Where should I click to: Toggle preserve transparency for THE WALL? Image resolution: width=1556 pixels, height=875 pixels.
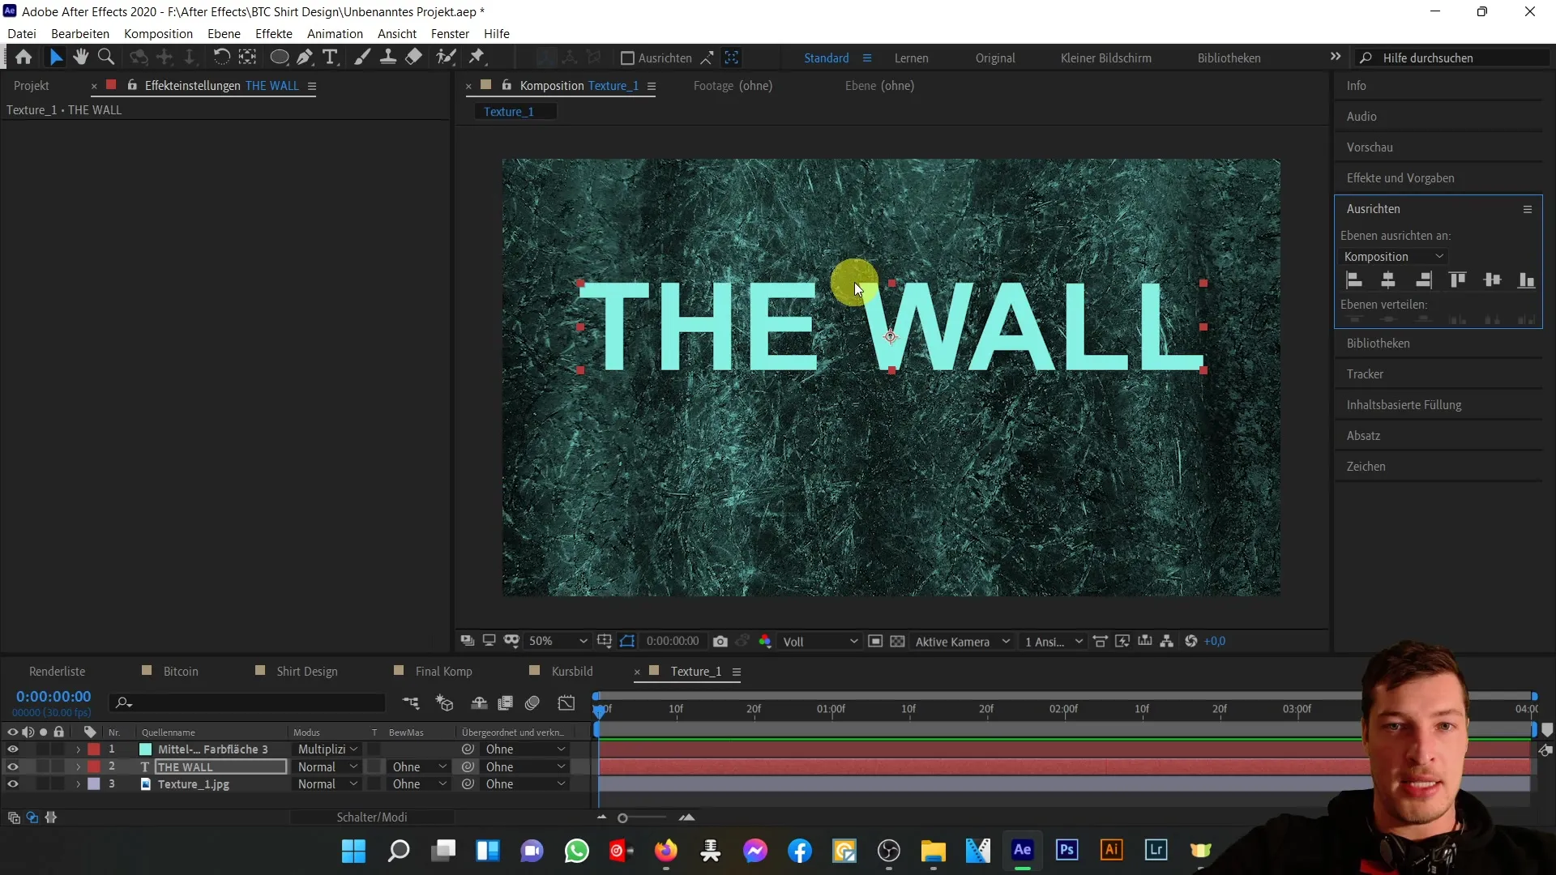pyautogui.click(x=374, y=767)
